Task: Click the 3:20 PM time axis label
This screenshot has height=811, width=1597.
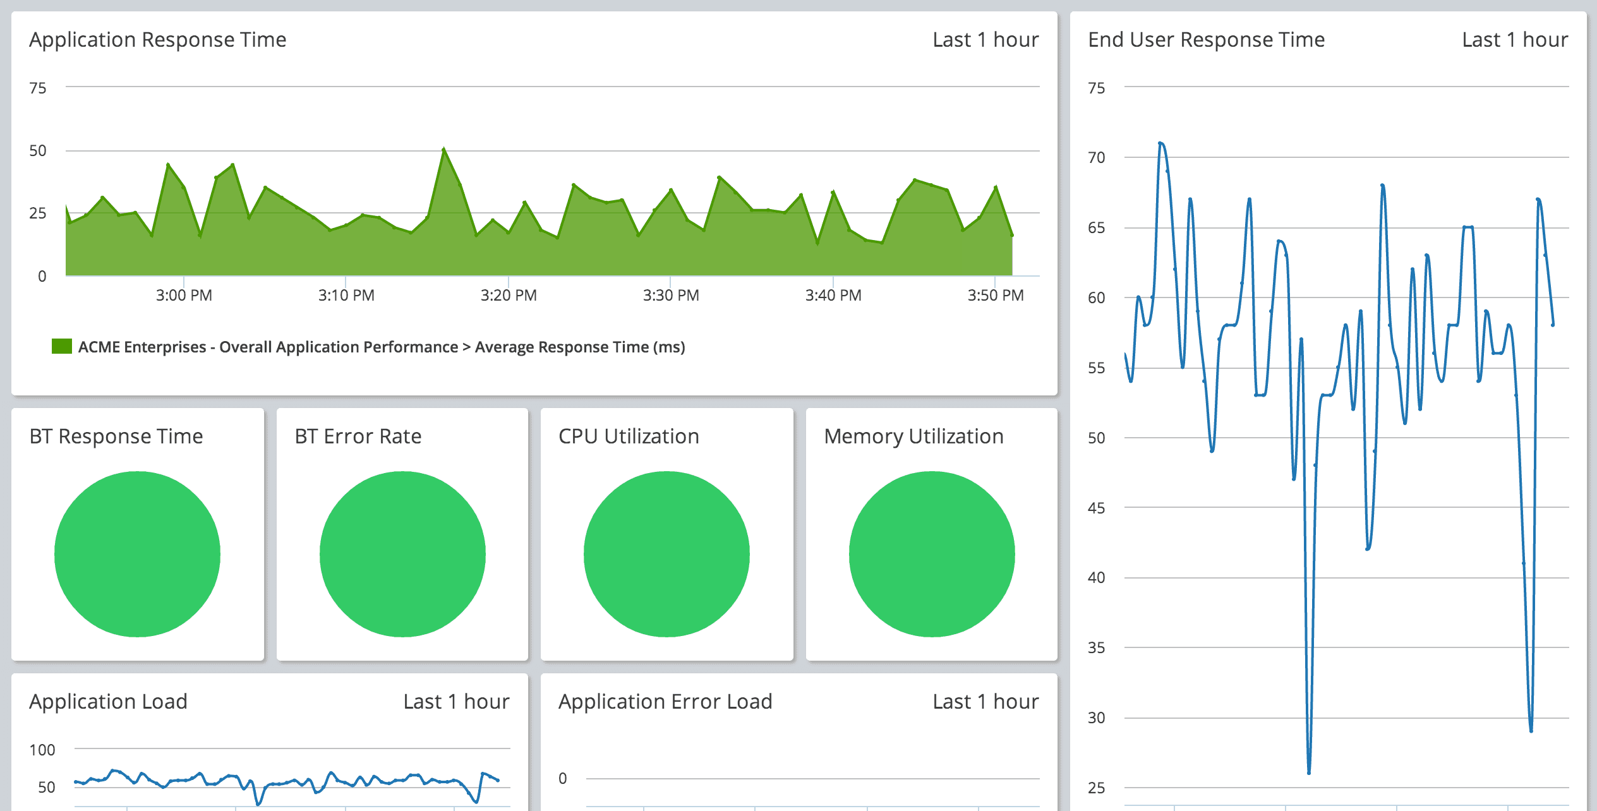Action: (x=509, y=295)
